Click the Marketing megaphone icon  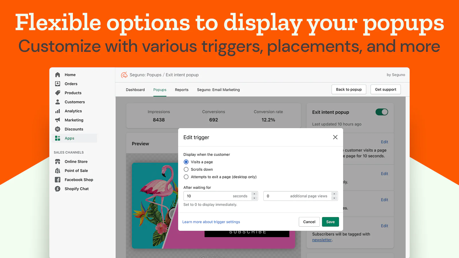58,120
